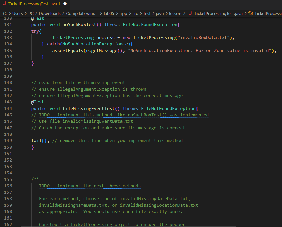Open the test breadcrumb dropdown
The height and width of the screenshot is (227, 282).
[147, 13]
